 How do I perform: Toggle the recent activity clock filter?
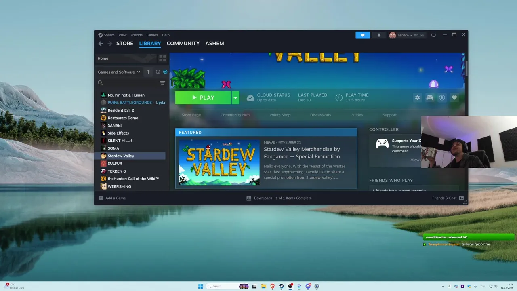click(x=158, y=72)
